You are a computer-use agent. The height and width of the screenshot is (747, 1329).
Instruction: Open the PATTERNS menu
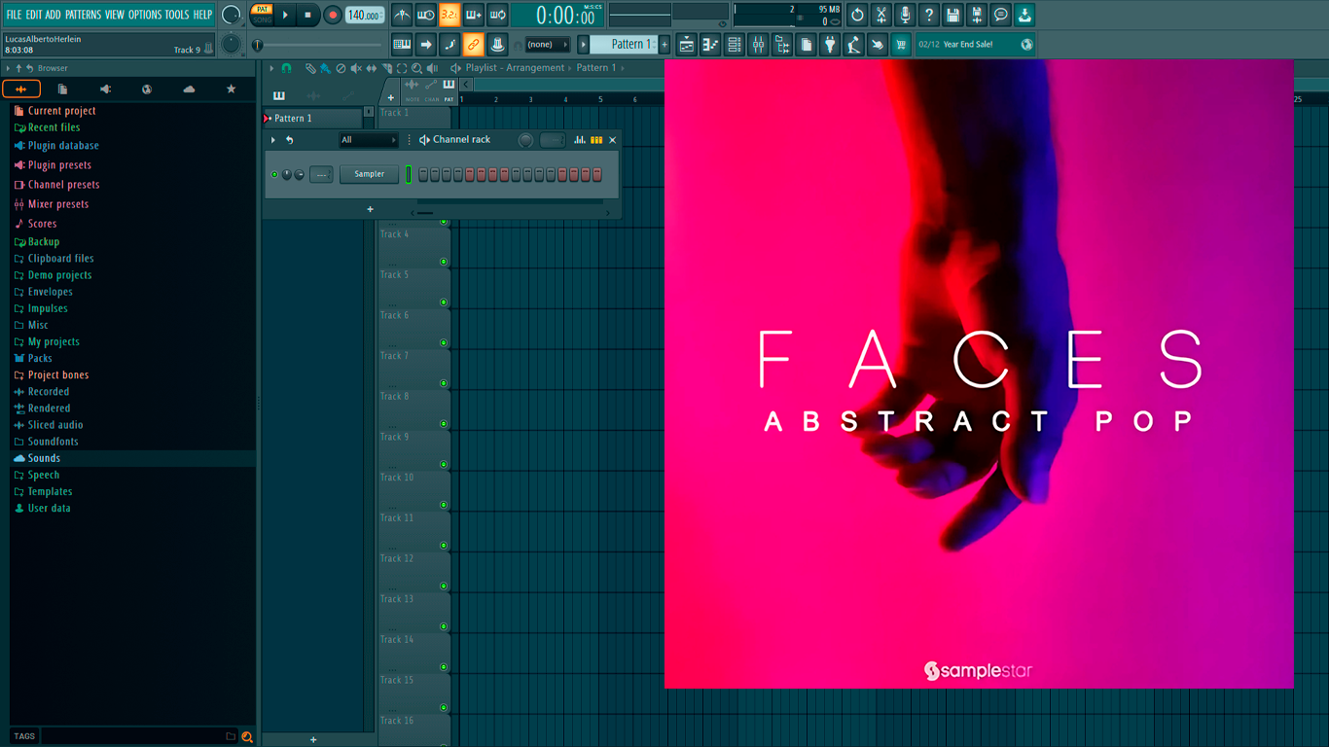[83, 15]
